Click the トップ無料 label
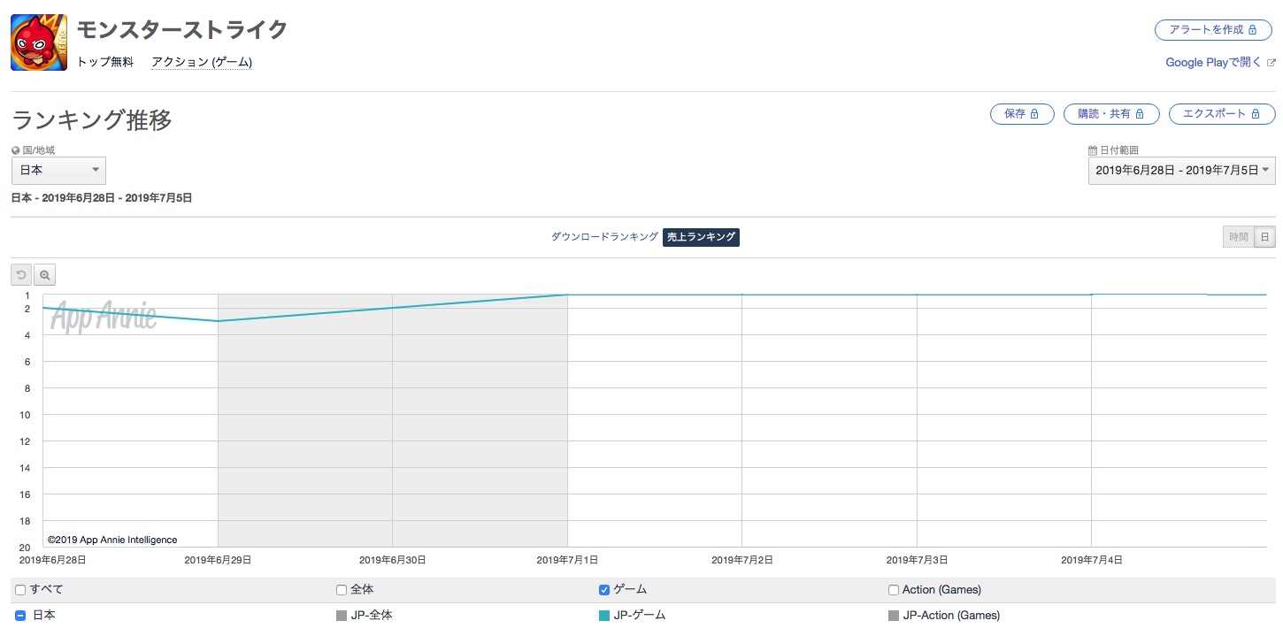1283x636 pixels. (105, 62)
